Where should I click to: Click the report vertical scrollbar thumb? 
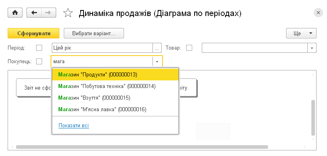tap(313, 118)
